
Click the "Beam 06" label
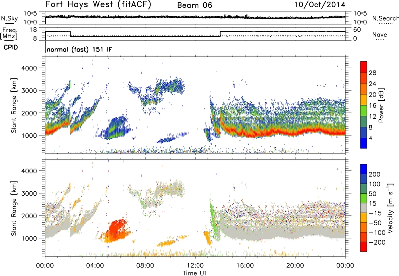[x=195, y=5]
